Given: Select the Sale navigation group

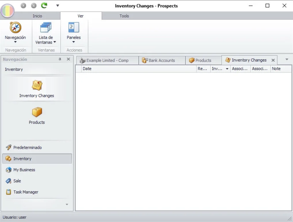Looking at the screenshot, I should tap(37, 181).
